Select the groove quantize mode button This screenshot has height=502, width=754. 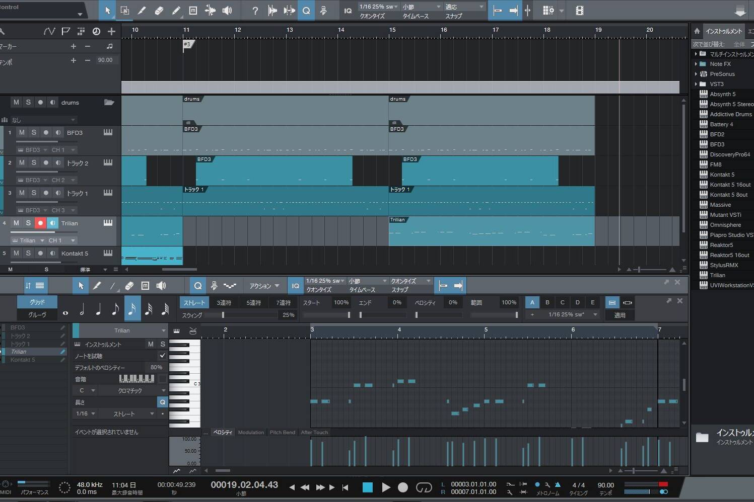tap(37, 315)
